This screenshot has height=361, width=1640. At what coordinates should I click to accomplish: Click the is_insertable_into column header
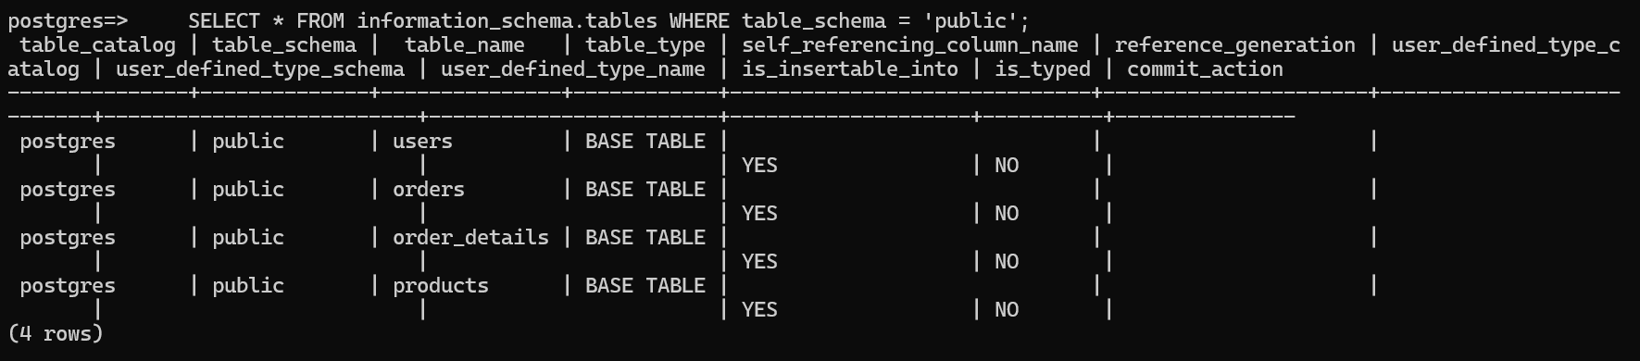850,68
